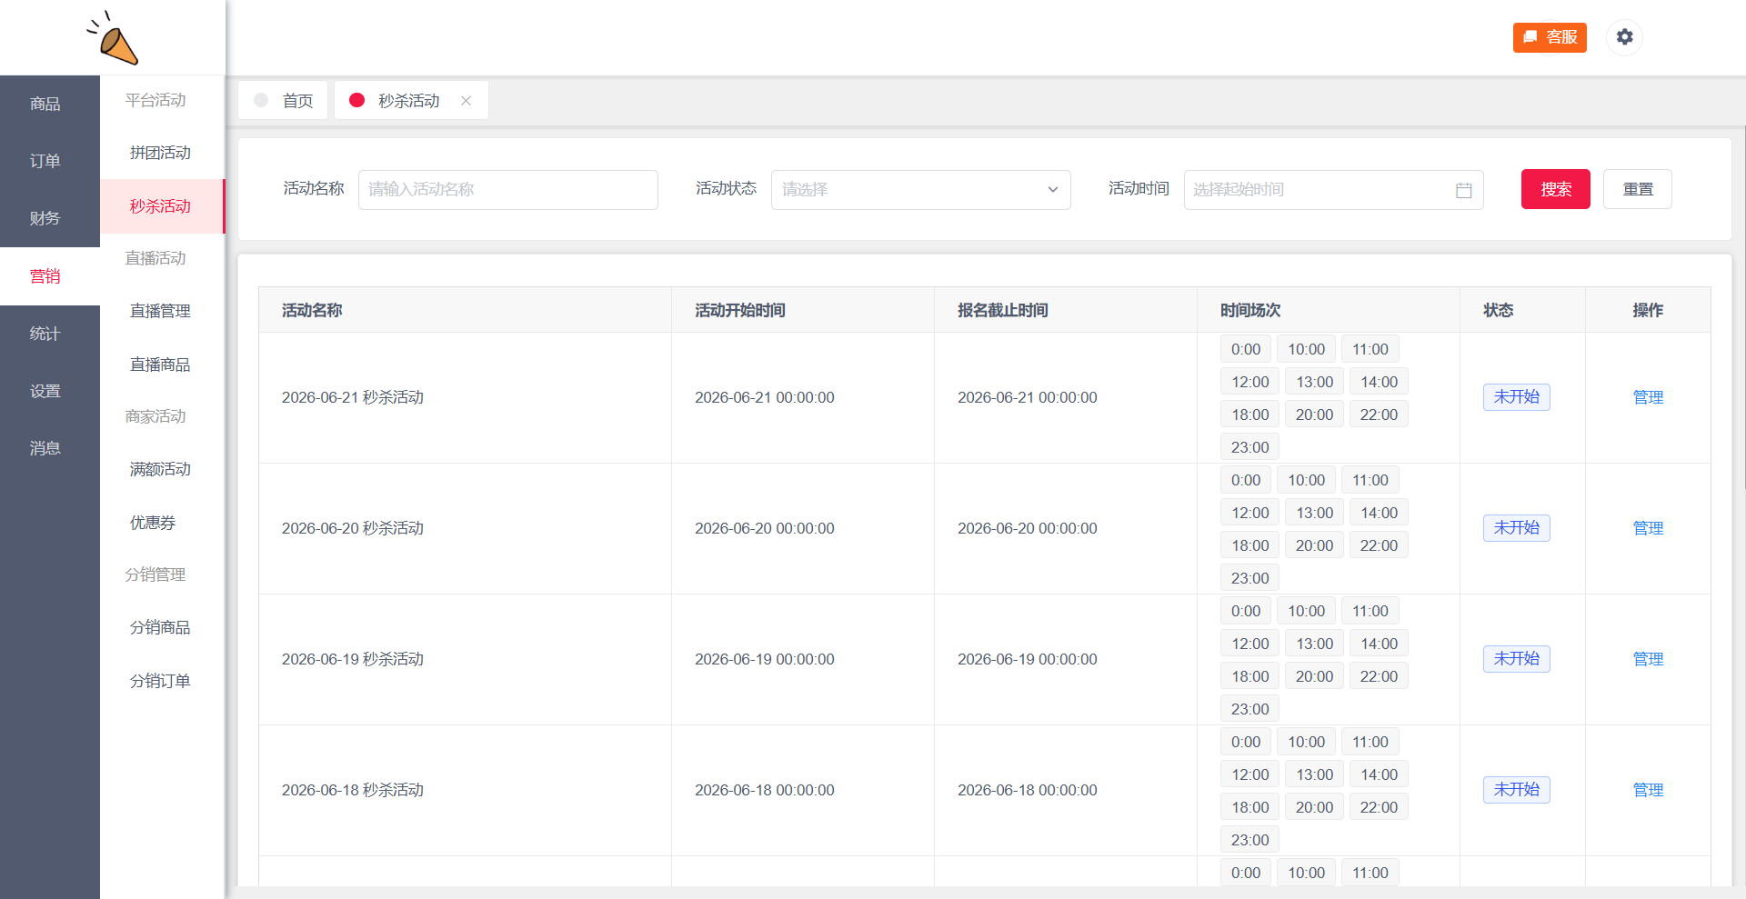The height and width of the screenshot is (899, 1746).
Task: Expand the 活动状态 dropdown
Action: pos(920,190)
